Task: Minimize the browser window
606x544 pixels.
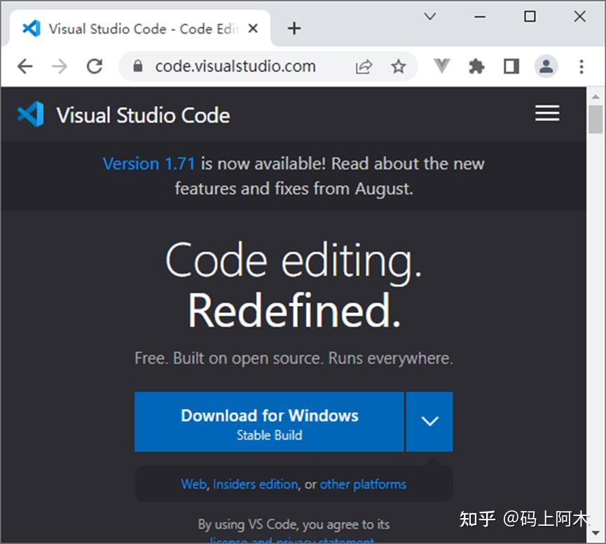Action: tap(480, 17)
